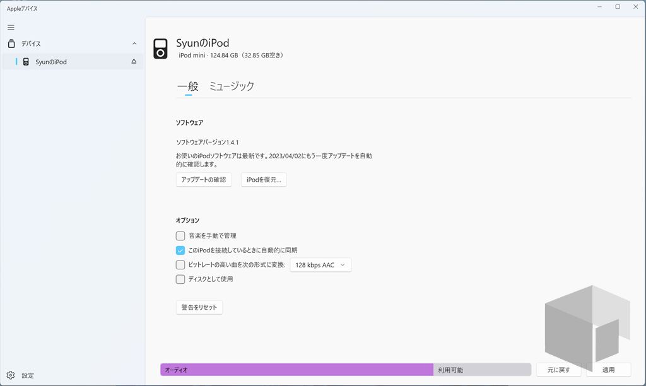The image size is (646, 386).
Task: Click the ソフトウェア section heading
Action: [189, 122]
